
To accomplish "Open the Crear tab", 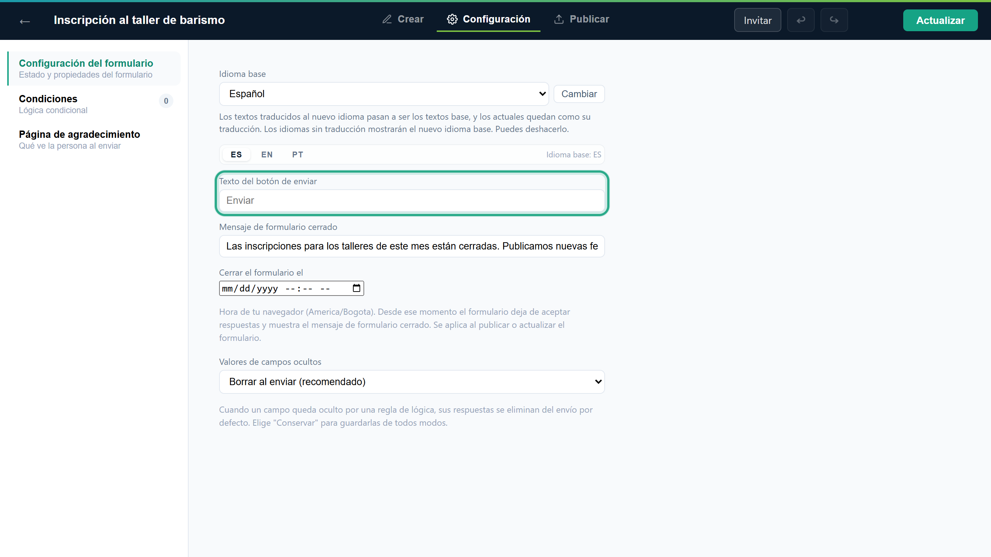I will (403, 19).
